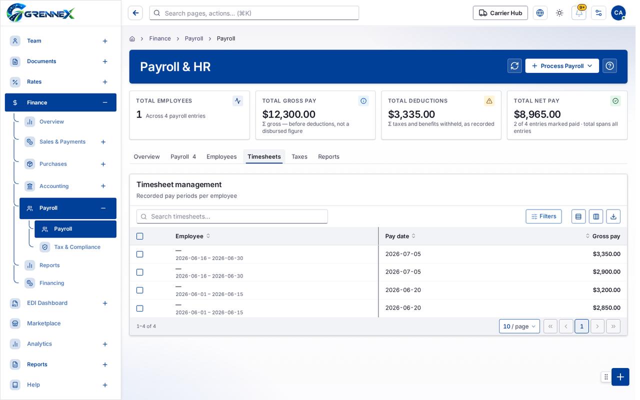The width and height of the screenshot is (640, 400).
Task: Click the refresh payroll icon
Action: click(514, 66)
